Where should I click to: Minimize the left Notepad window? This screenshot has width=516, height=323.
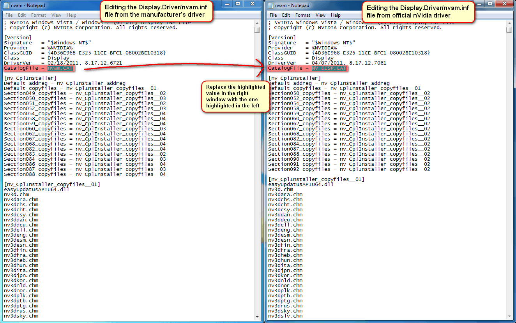[226, 4]
